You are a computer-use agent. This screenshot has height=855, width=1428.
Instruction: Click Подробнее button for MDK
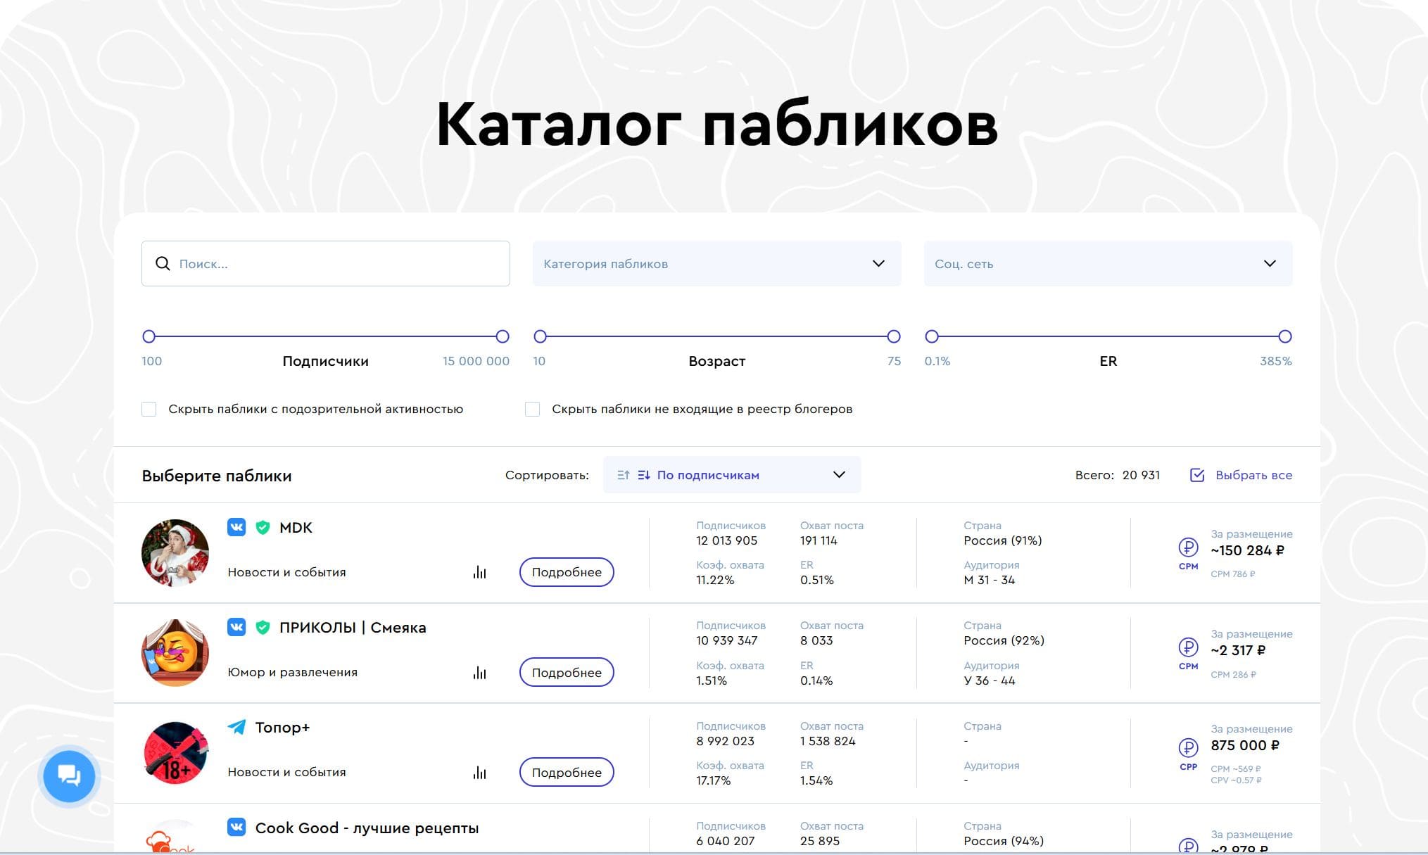point(567,572)
